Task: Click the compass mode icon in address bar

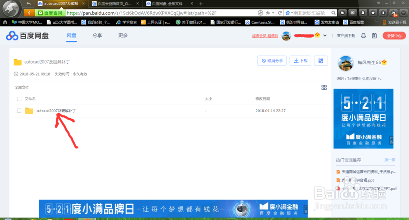Action: (260, 13)
